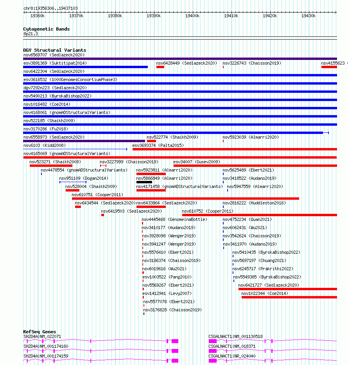The image size is (348, 365).
Task: Open nsv3170286 (Fu2018) variant
Action: tap(46, 129)
